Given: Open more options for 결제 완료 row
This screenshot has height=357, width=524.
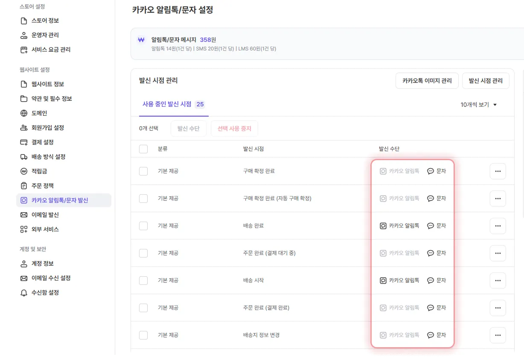Looking at the screenshot, I should (x=498, y=308).
